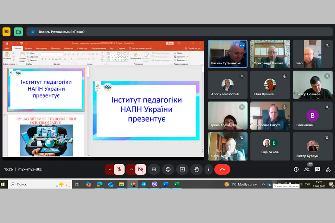This screenshot has height=223, width=335.
Task: Open File Explorer from the taskbar
Action: (x=122, y=184)
